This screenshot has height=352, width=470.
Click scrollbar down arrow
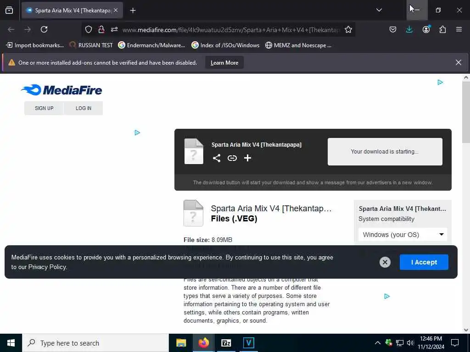click(x=466, y=330)
